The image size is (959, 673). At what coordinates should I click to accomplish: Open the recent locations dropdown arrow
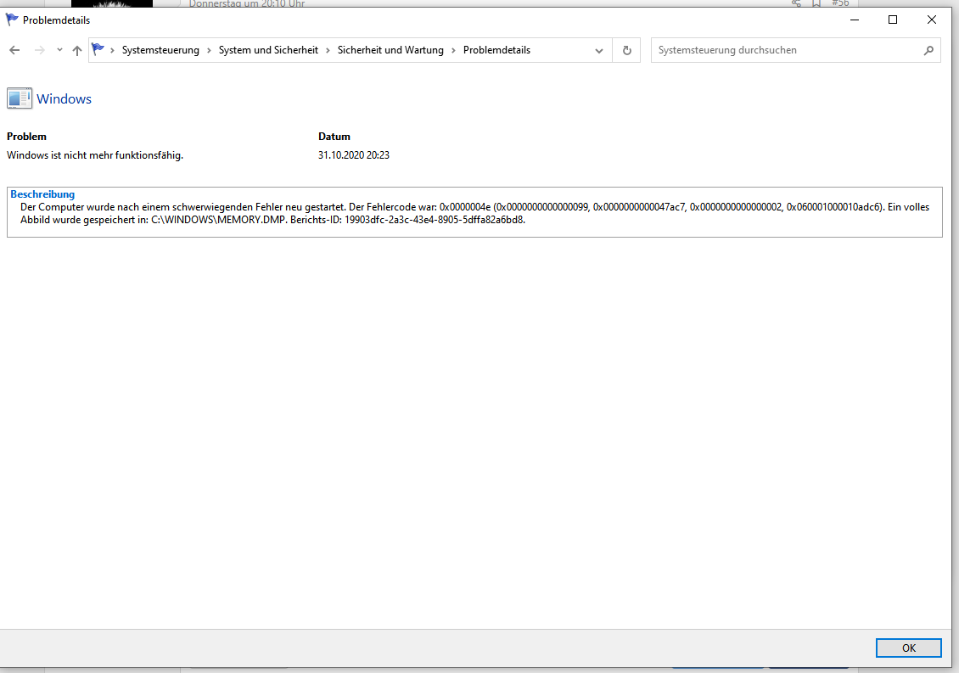[59, 50]
